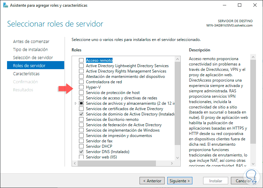Click the Cancelar button

243,181
